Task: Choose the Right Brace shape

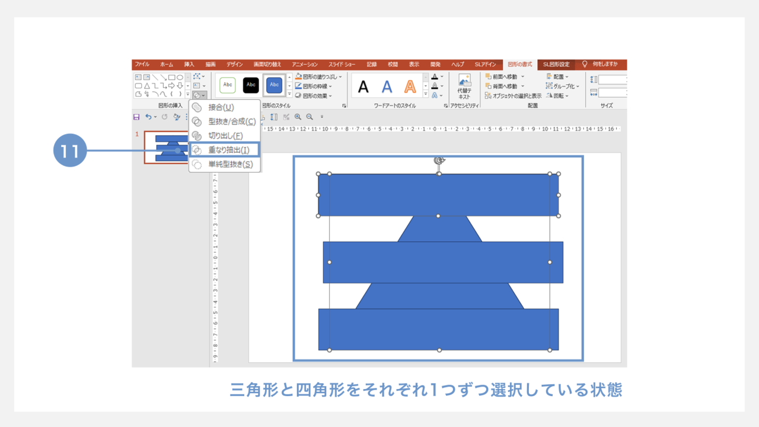Action: [180, 94]
